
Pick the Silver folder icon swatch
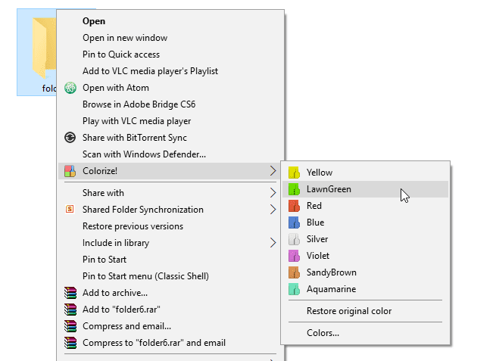point(294,239)
